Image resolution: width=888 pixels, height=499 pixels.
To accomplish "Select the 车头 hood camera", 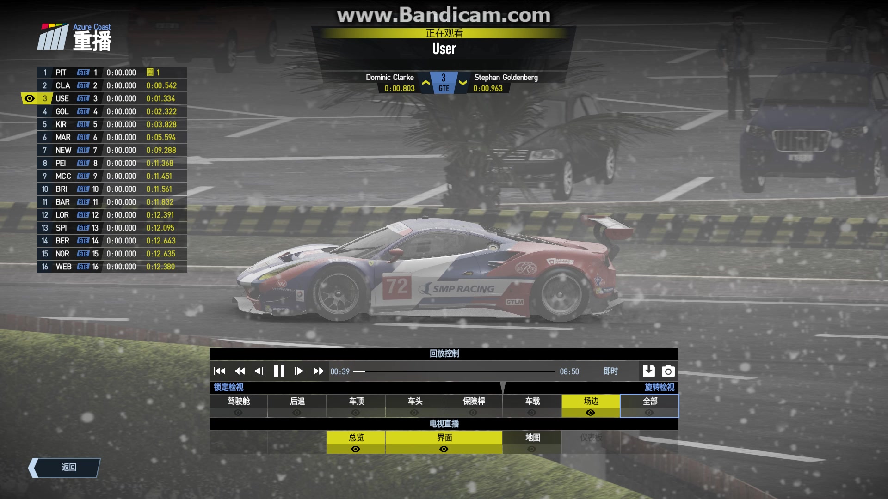I will tap(415, 406).
